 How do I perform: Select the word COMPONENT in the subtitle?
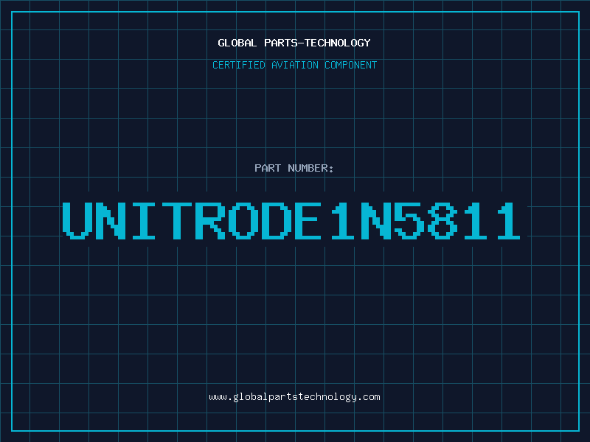[351, 65]
